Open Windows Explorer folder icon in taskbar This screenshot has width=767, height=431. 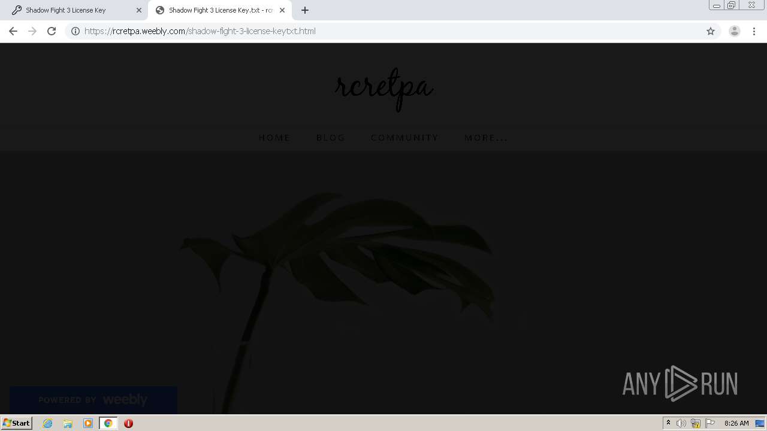coord(68,423)
